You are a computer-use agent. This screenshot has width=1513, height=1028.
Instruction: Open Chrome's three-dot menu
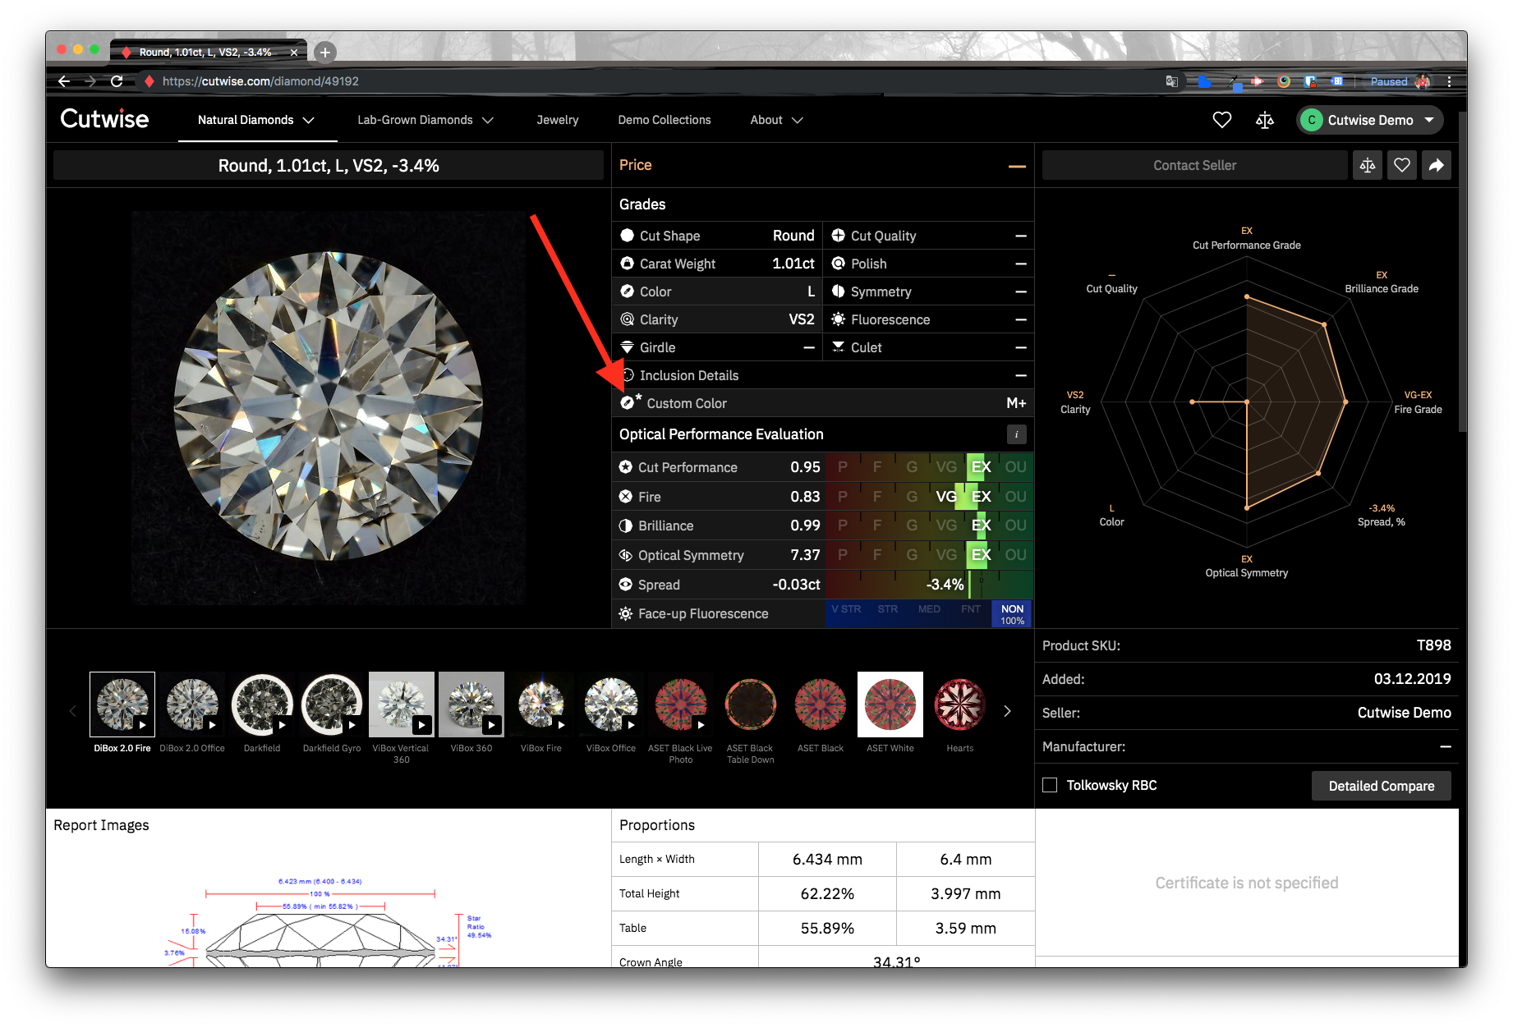click(x=1449, y=81)
